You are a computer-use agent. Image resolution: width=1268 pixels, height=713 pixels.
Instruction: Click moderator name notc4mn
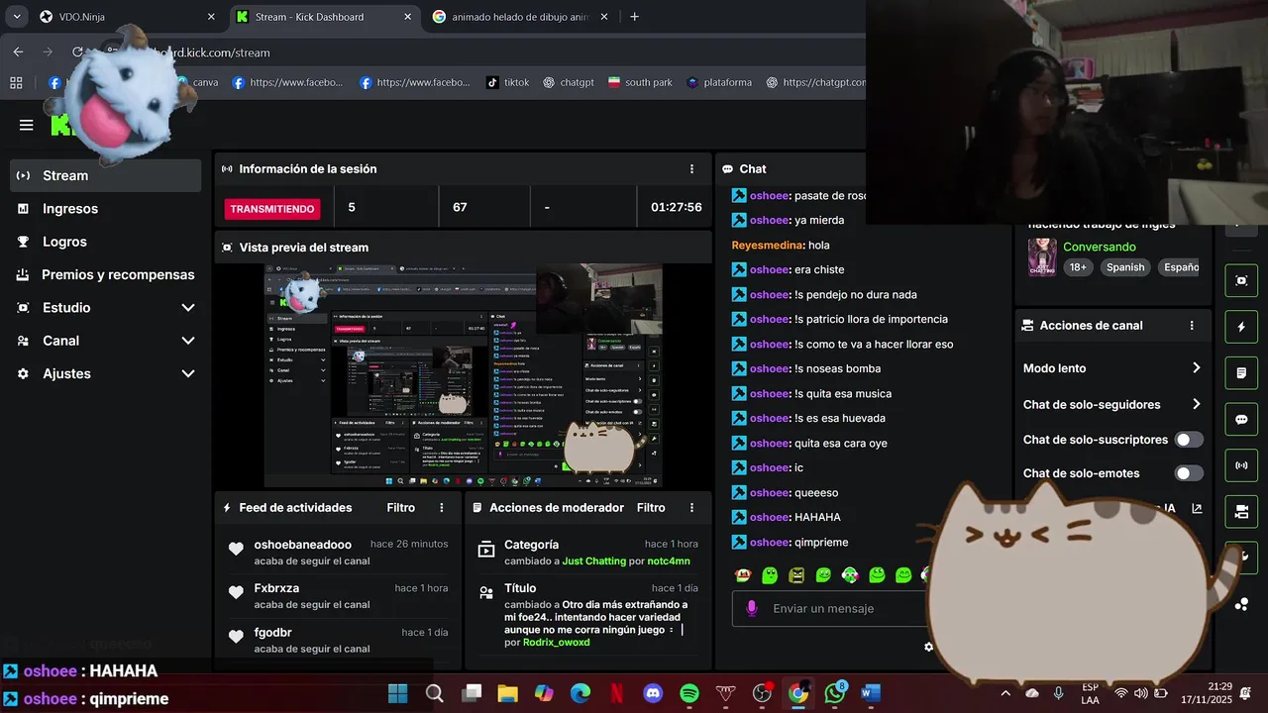pos(669,560)
